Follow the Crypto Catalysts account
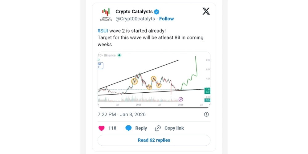 pos(166,19)
